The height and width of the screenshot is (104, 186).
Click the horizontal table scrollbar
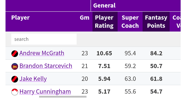pyautogui.click(x=63, y=97)
